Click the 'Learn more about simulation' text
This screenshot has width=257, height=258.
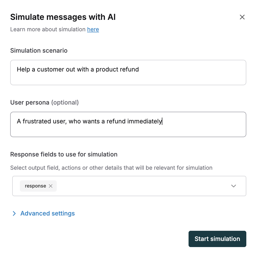(x=48, y=29)
